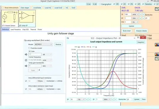Screen dimensions: 159x109
Task: Switch to the Definition tab
Action: tap(6, 29)
